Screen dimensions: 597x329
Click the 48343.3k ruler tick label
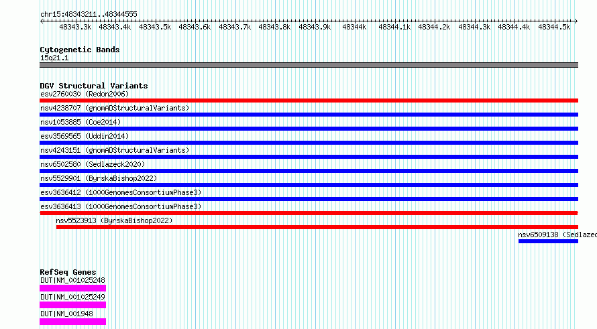[75, 27]
